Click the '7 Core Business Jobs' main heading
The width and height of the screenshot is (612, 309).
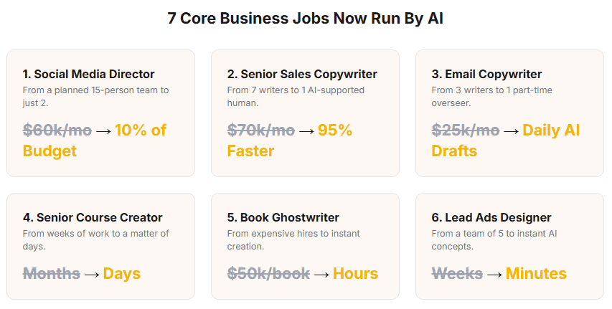pyautogui.click(x=306, y=19)
